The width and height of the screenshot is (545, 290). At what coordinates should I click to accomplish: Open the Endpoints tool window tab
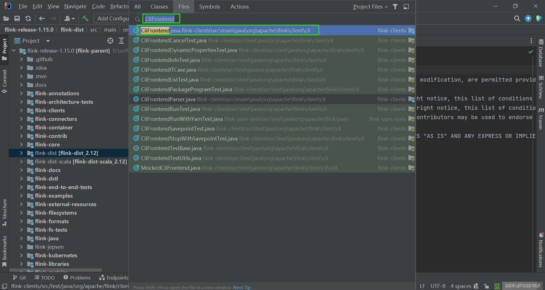(114, 278)
